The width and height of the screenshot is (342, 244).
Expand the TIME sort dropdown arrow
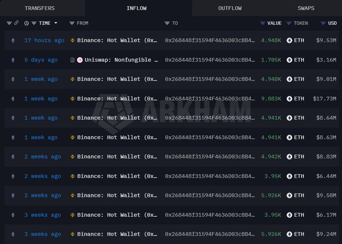coord(56,23)
